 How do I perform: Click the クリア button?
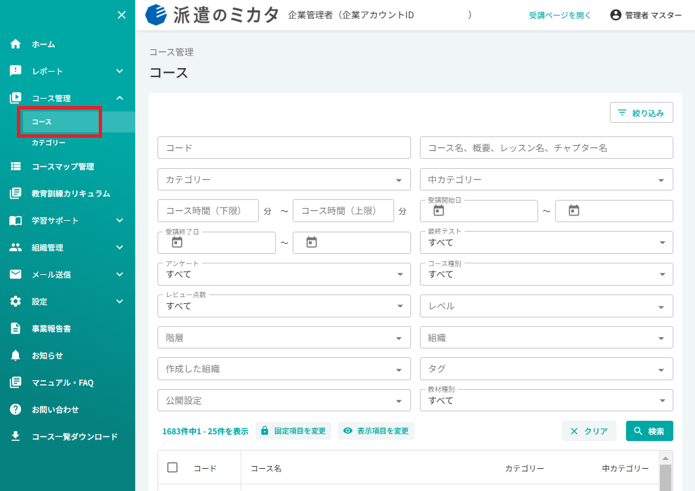point(589,431)
